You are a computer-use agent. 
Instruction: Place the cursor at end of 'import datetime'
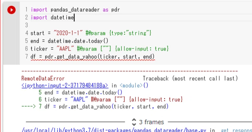[74, 18]
